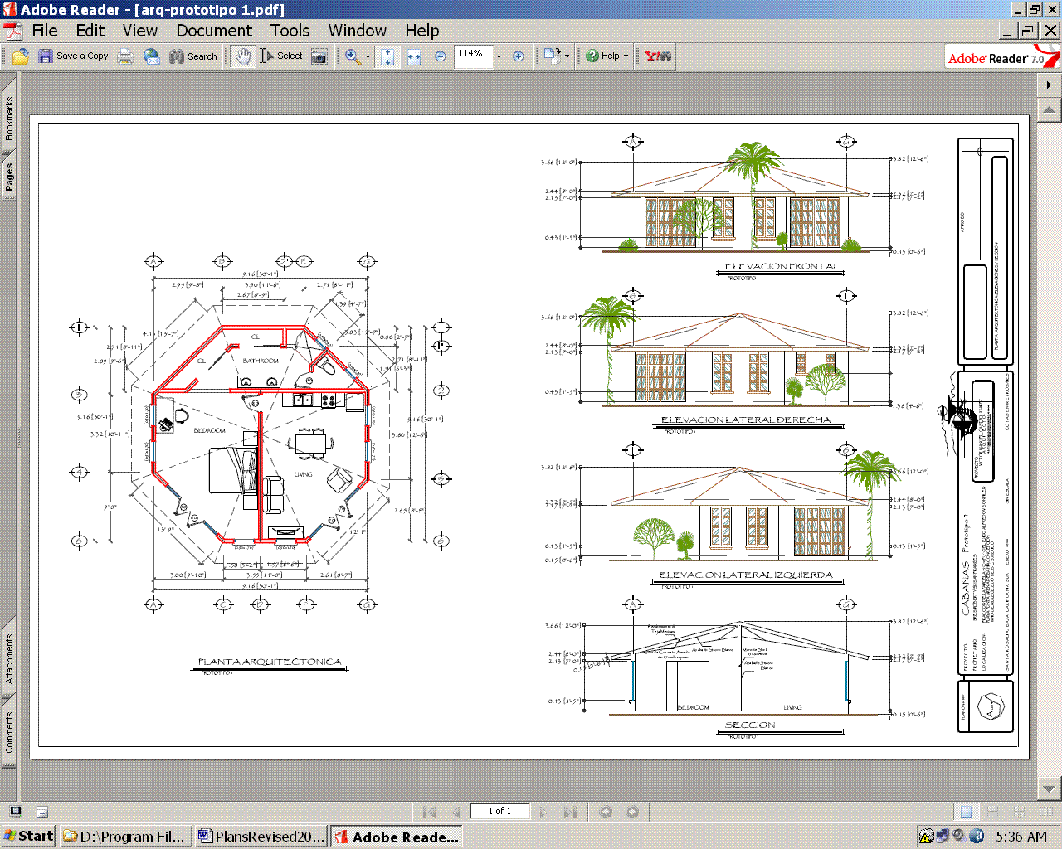The height and width of the screenshot is (849, 1062).
Task: Choose the Snapshot camera tool
Action: (x=319, y=56)
